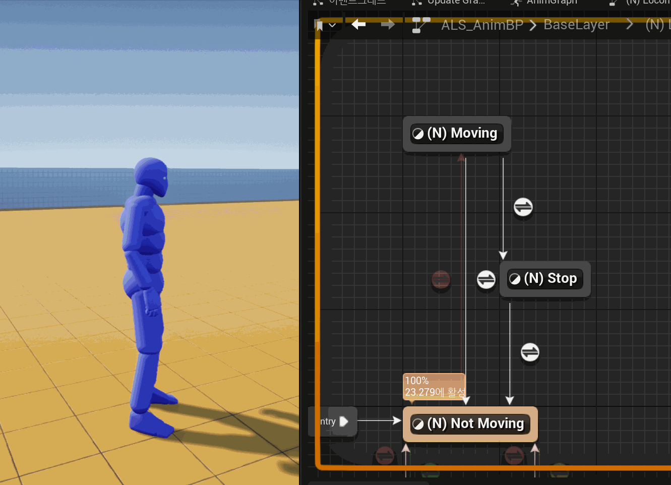Go to BaseLayer in breadcrumb

point(576,25)
